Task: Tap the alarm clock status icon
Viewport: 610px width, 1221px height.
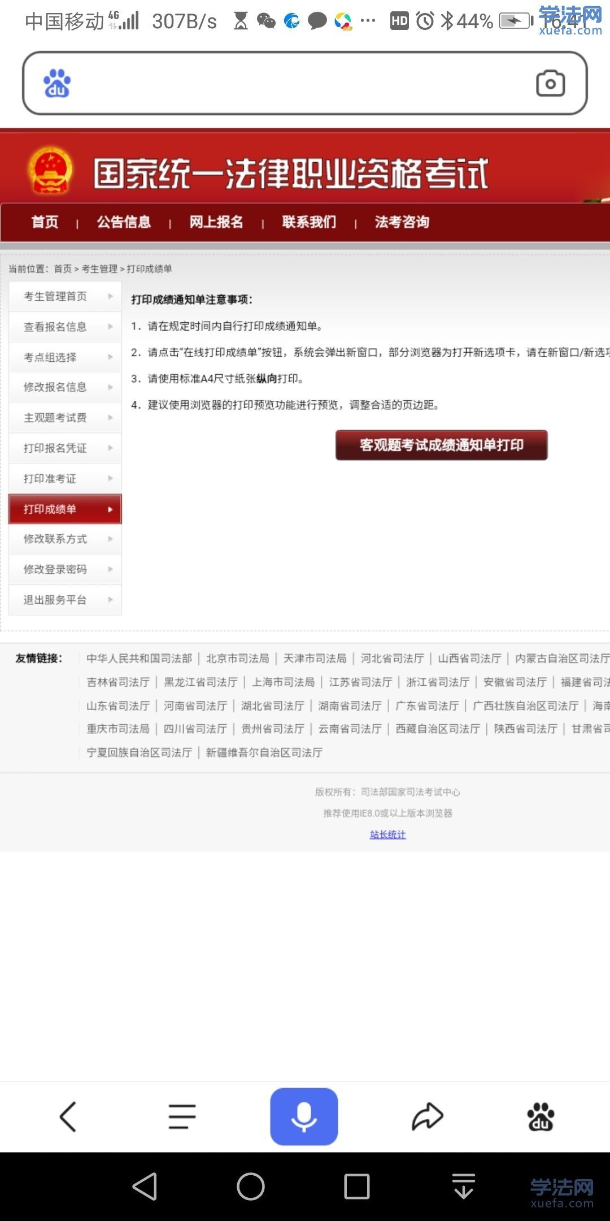Action: tap(425, 21)
